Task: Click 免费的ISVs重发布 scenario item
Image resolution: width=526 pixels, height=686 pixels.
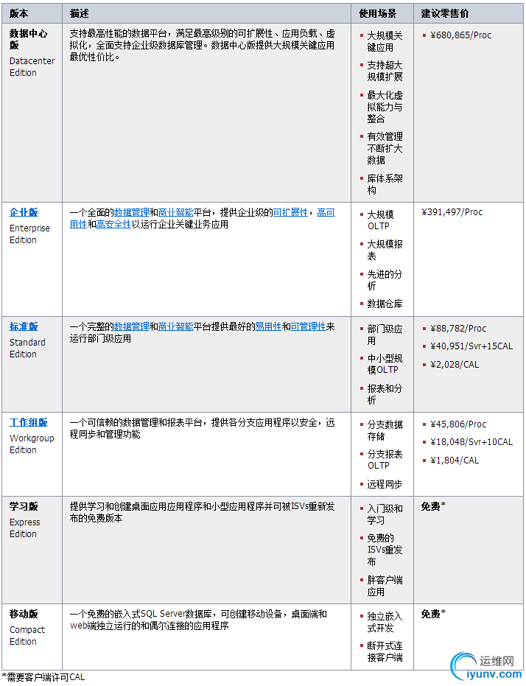Action: click(x=385, y=550)
